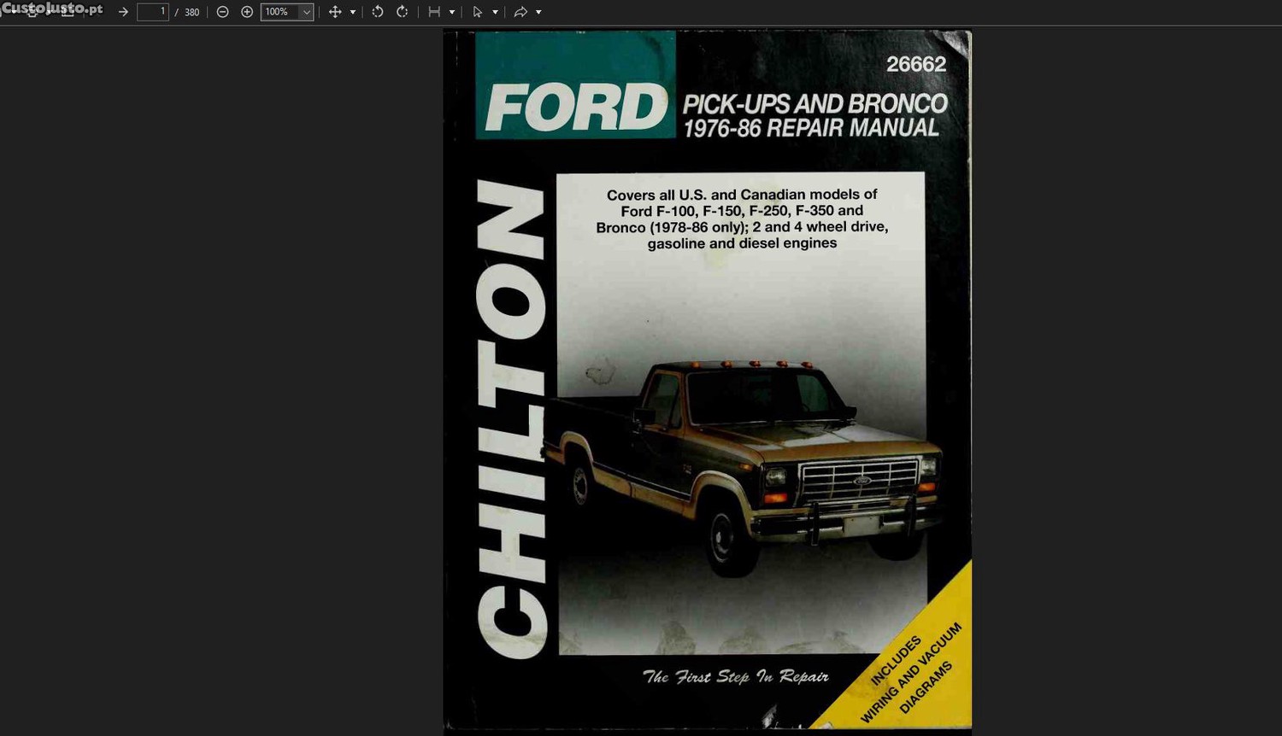The height and width of the screenshot is (736, 1282).
Task: Select the pan move tool
Action: pos(335,12)
